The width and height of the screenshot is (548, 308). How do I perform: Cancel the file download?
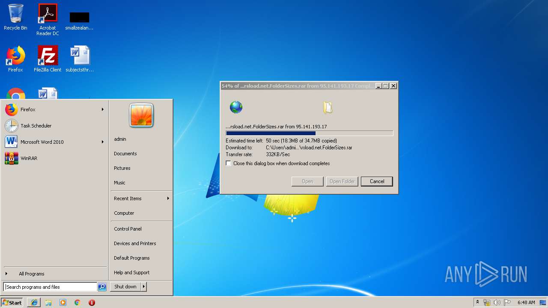coord(377,181)
